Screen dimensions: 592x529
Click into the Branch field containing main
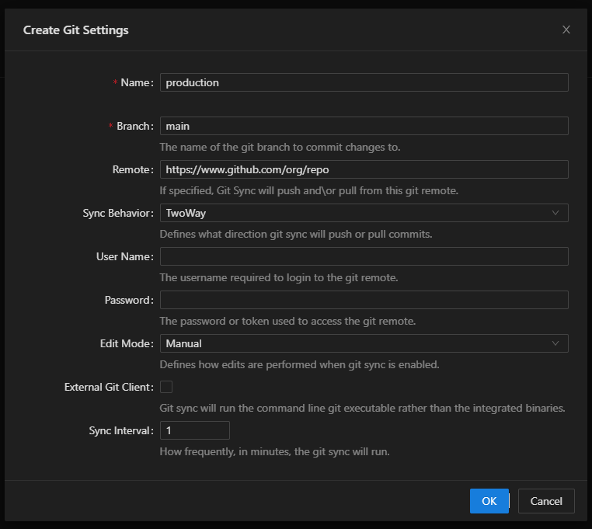(x=364, y=126)
